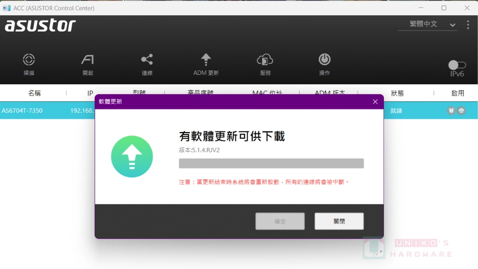Screen dimensions: 478x269
Task: Click the Open (開啟) toolbar icon
Action: [x=88, y=60]
